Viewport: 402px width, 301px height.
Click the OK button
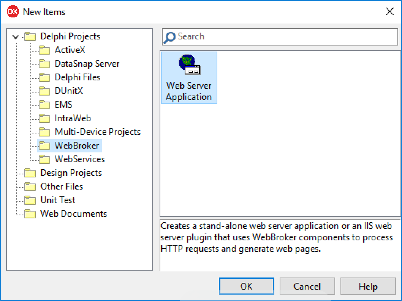(246, 286)
